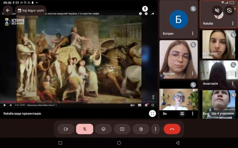Click Natalia веде презентацію label
This screenshot has width=238, height=148.
point(22,113)
